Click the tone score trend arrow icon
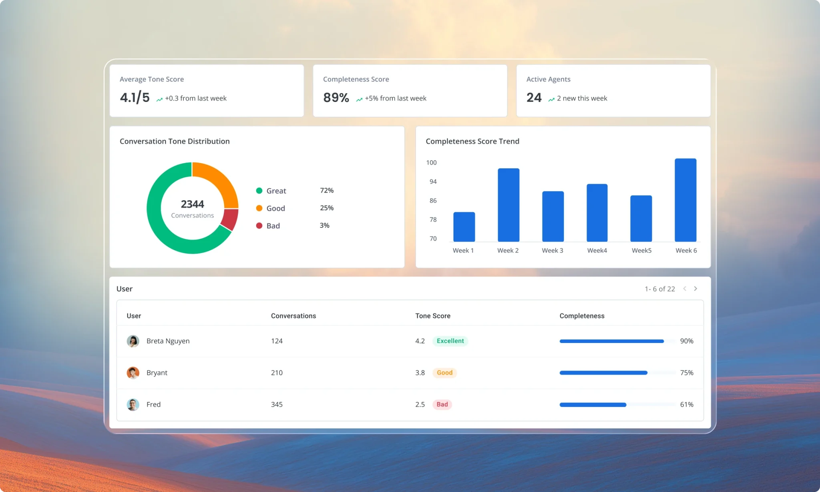The height and width of the screenshot is (492, 820). [159, 100]
